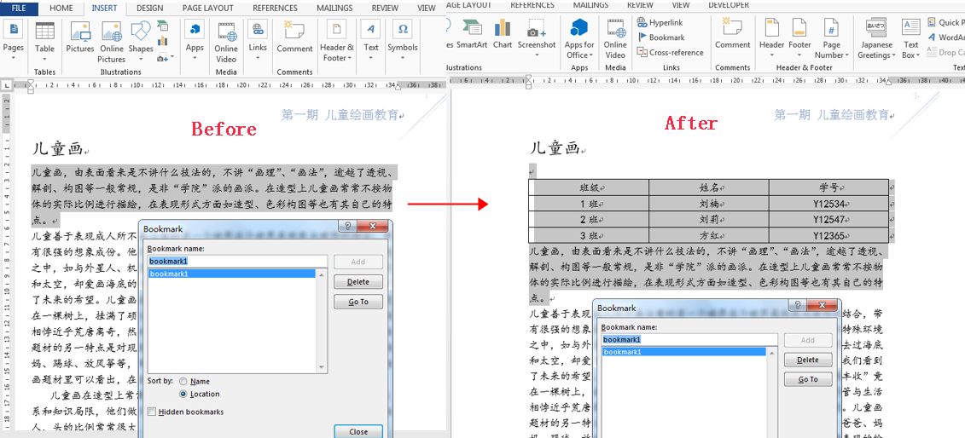
Task: Click help question mark in After Bookmark dialog
Action: [799, 306]
